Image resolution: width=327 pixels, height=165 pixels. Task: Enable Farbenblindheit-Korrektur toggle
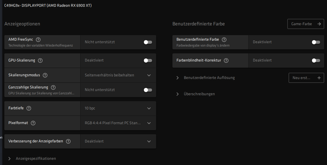point(316,61)
